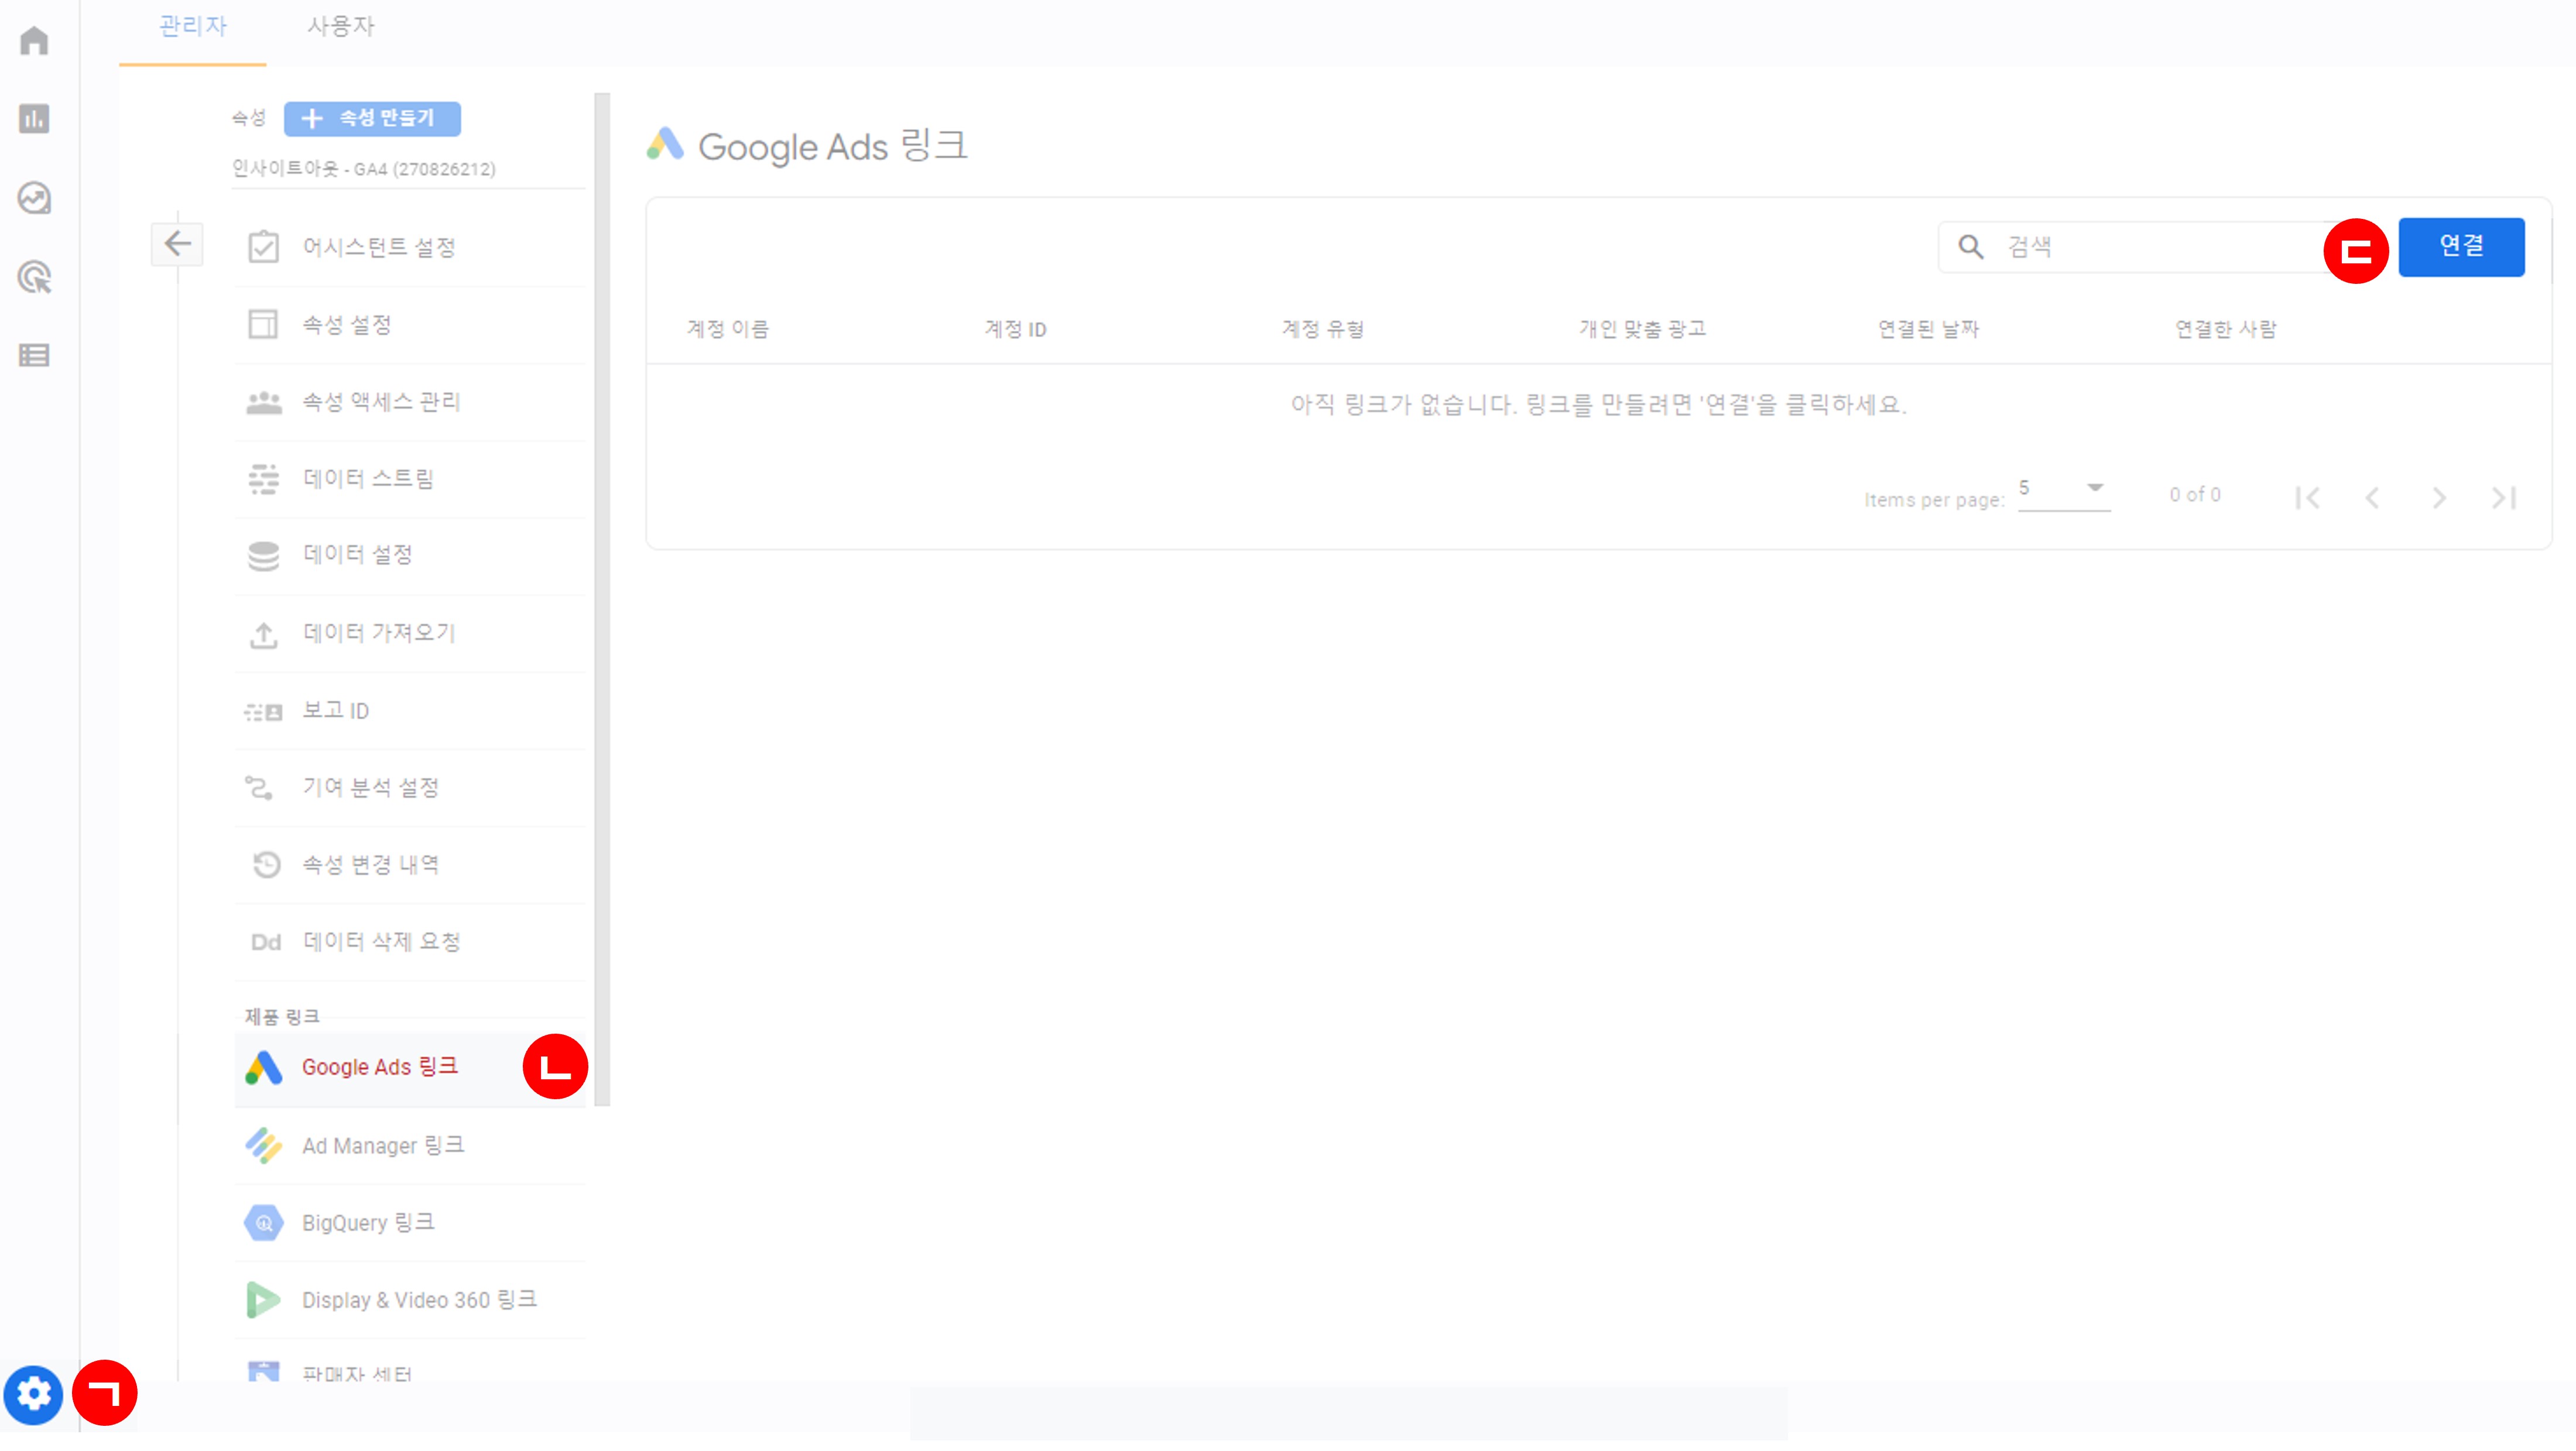The image size is (2576, 1451).
Task: Open Items per page dropdown
Action: tap(2064, 490)
